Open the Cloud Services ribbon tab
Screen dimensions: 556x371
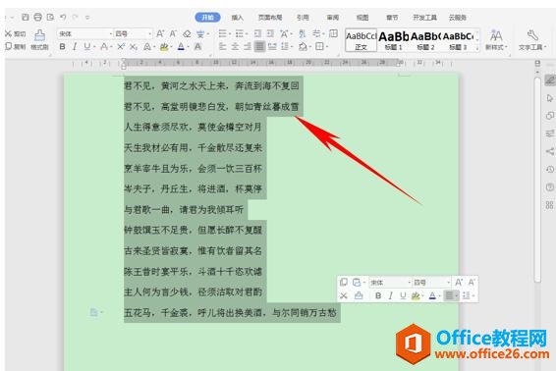click(458, 17)
